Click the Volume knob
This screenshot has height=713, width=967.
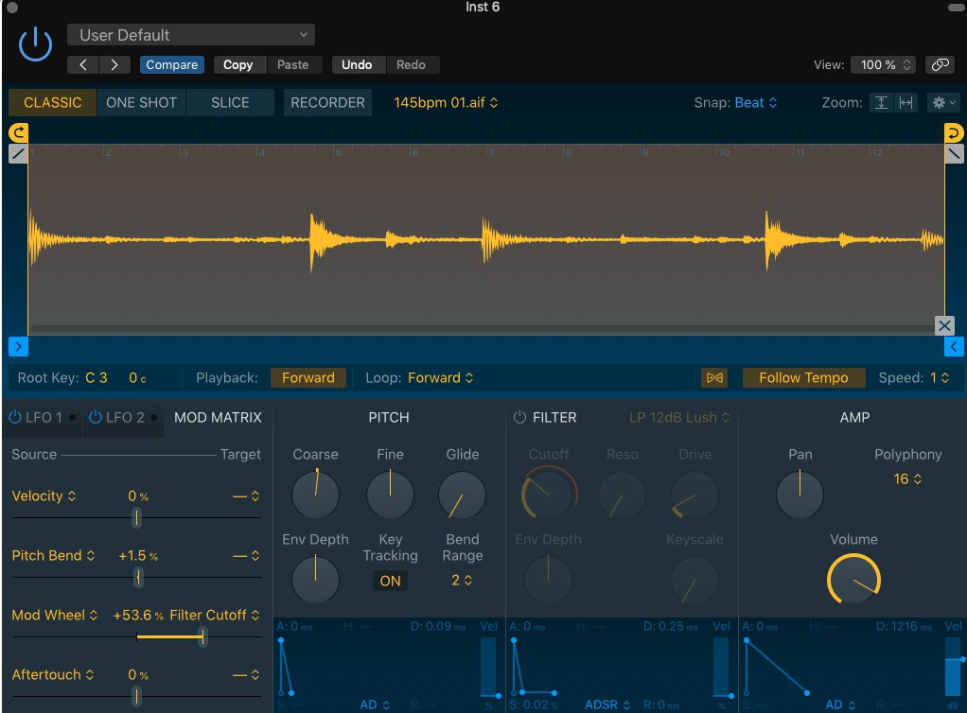[853, 580]
